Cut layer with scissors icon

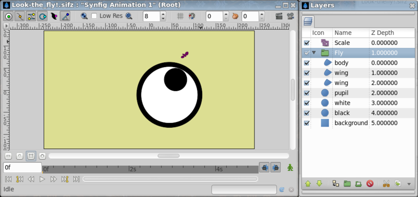(386, 183)
